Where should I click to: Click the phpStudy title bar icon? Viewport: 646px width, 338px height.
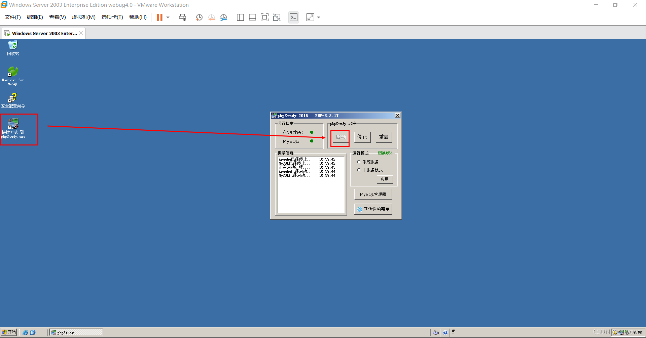(x=274, y=116)
